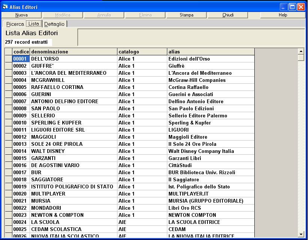
Task: Select CEDAM SCOLASTICA denomination
Action: click(x=74, y=229)
